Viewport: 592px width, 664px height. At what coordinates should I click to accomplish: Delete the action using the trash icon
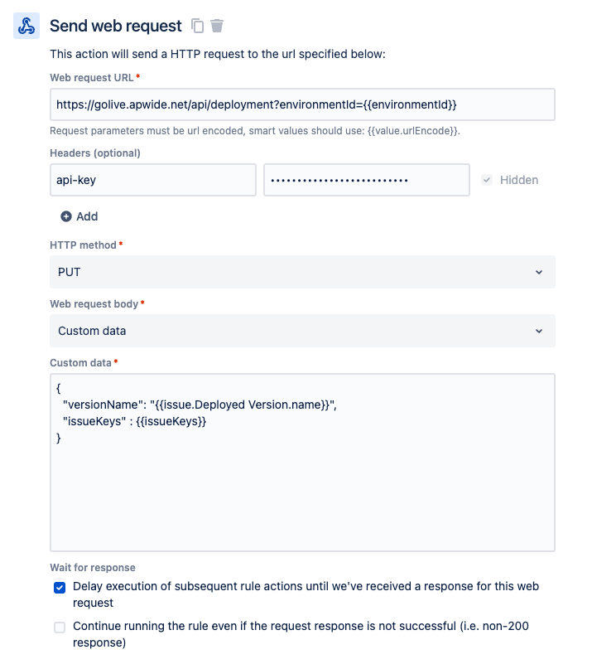click(x=217, y=26)
